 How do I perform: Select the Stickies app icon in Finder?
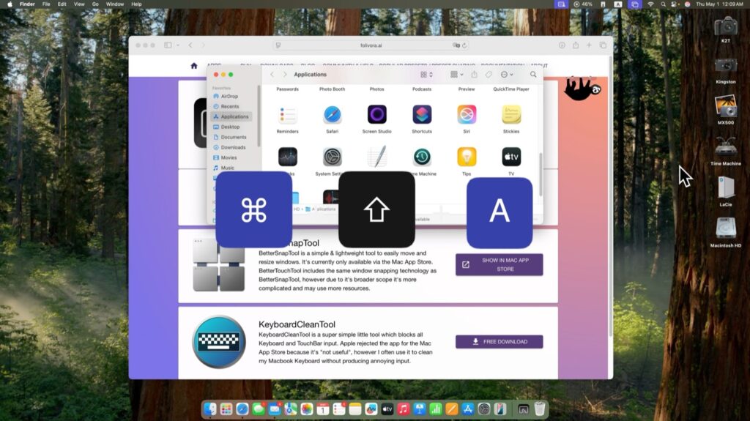pos(511,115)
